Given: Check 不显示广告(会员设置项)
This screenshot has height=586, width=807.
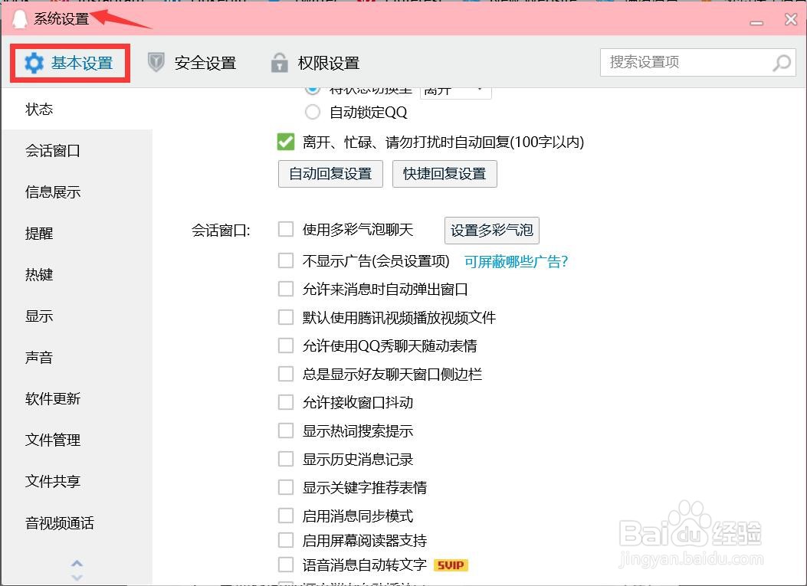Looking at the screenshot, I should (286, 261).
